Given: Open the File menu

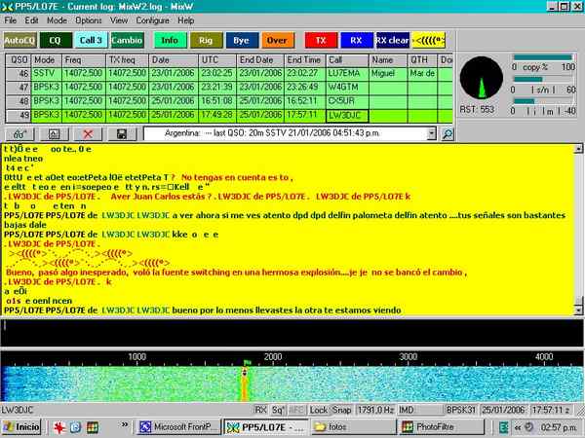Looking at the screenshot, I should (11, 20).
